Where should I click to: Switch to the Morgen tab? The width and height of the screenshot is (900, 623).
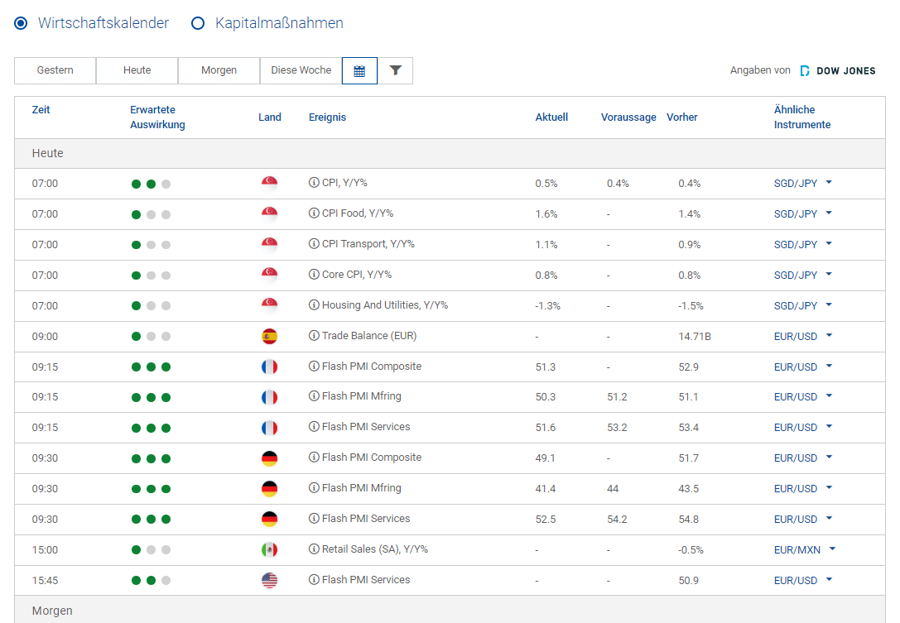point(219,70)
